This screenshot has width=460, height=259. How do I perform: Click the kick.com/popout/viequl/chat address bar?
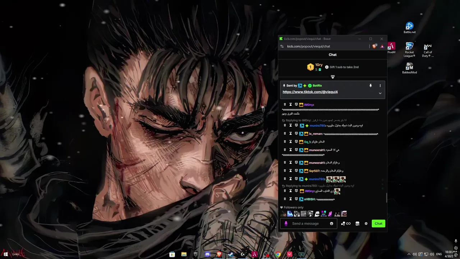[x=308, y=46]
